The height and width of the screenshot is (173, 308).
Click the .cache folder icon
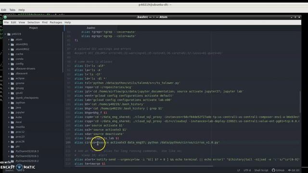(13, 54)
